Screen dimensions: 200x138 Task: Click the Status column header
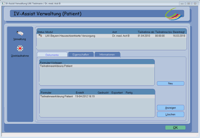pos(41,32)
